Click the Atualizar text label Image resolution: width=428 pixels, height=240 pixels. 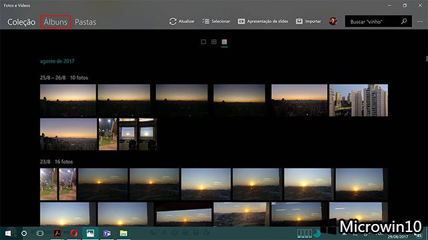(187, 21)
